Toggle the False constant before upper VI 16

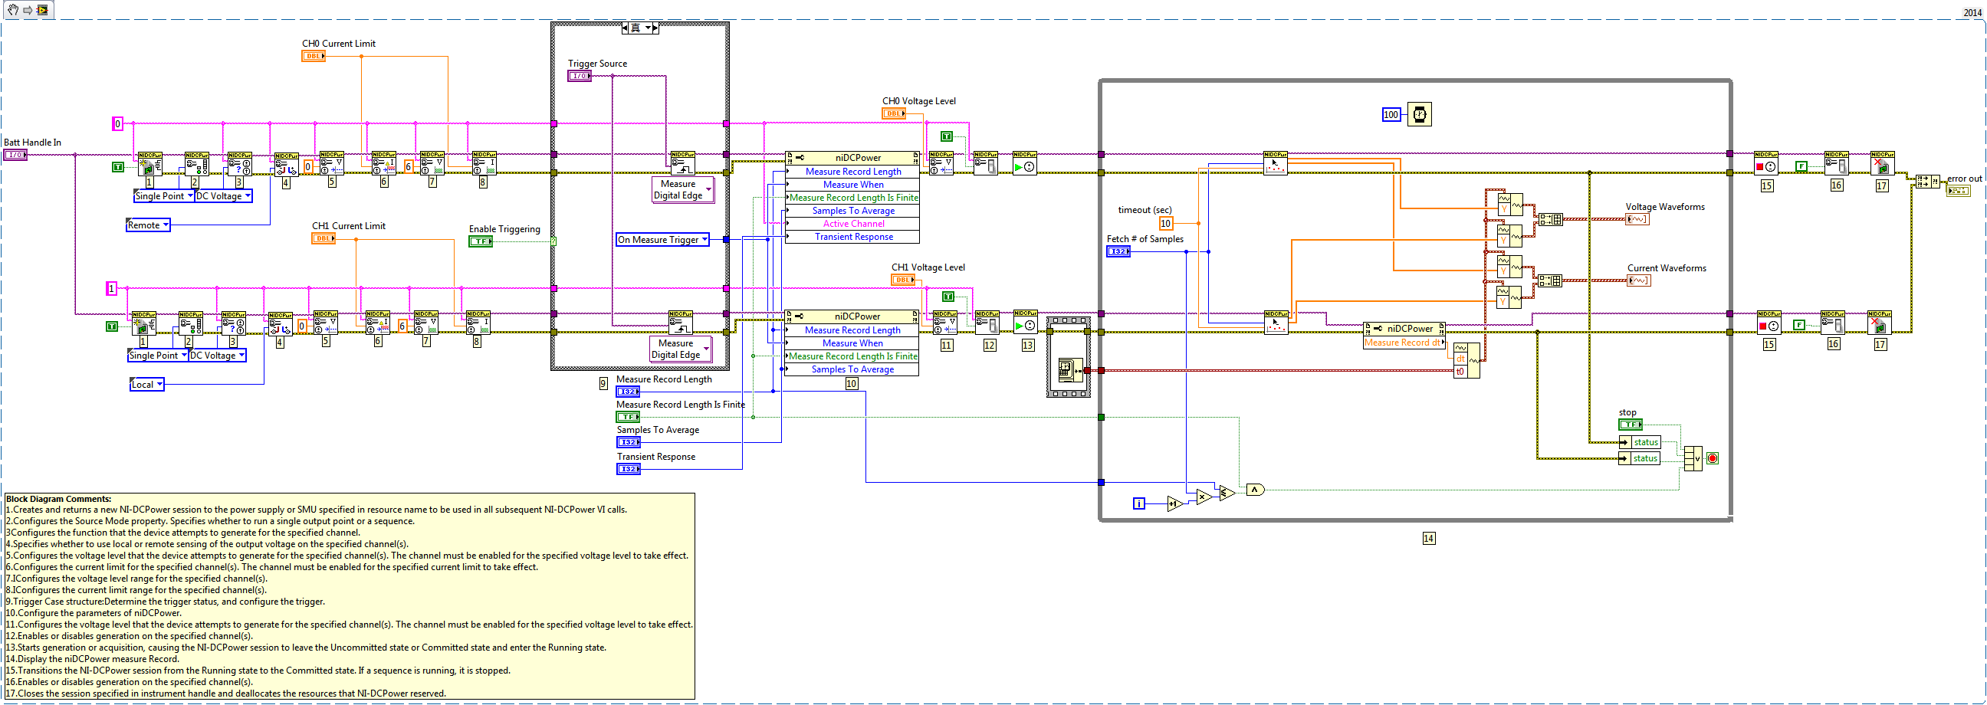[1801, 166]
